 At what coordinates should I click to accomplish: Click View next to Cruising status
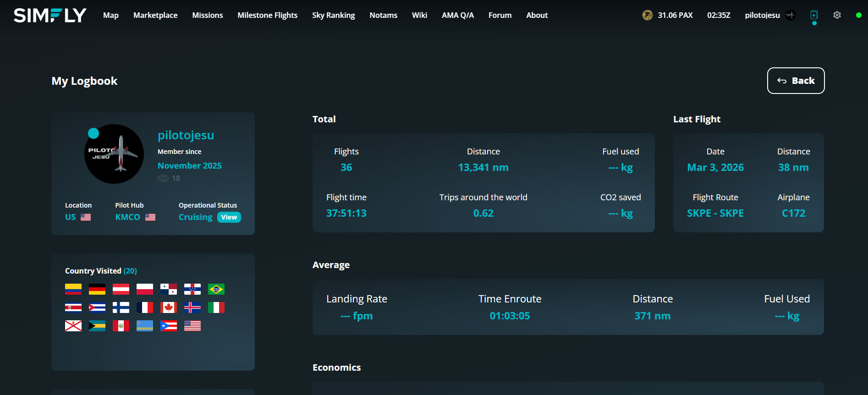click(x=229, y=217)
